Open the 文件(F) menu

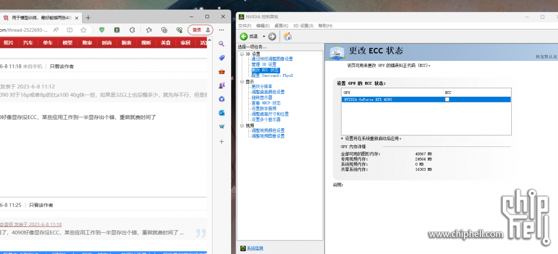pyautogui.click(x=245, y=26)
